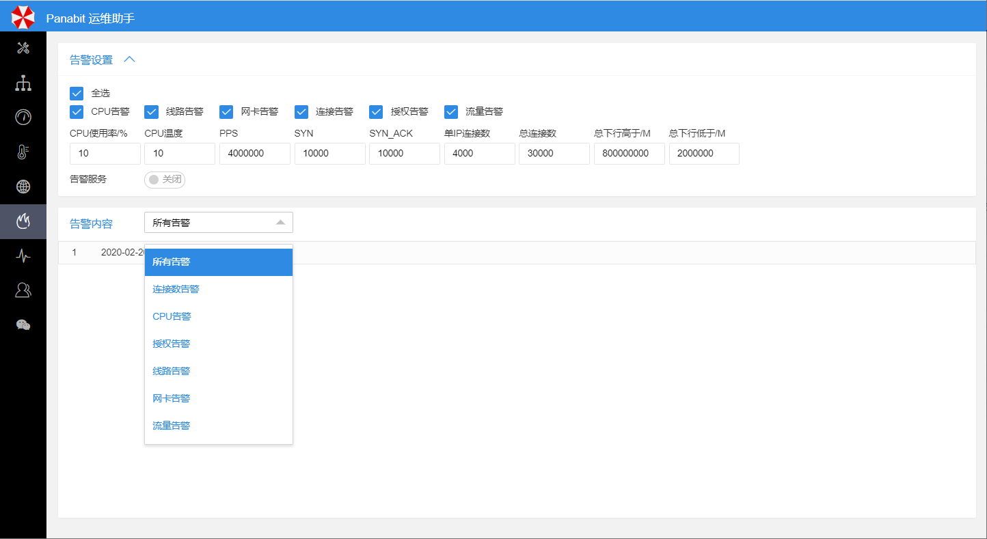
Task: Open the users sidebar icon
Action: [x=23, y=290]
